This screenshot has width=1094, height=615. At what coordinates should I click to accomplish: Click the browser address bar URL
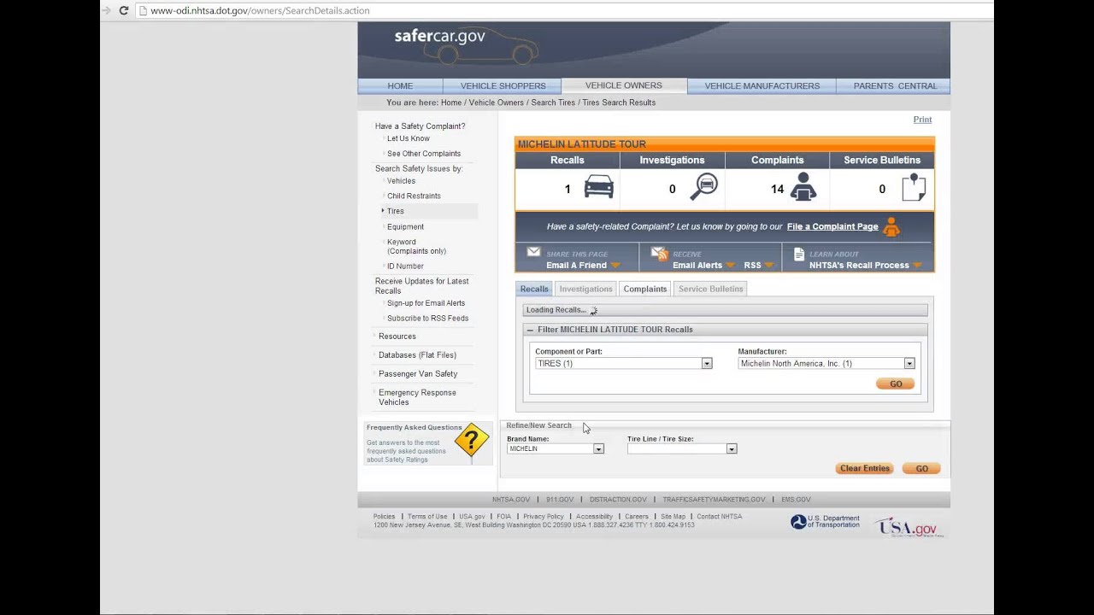point(260,10)
